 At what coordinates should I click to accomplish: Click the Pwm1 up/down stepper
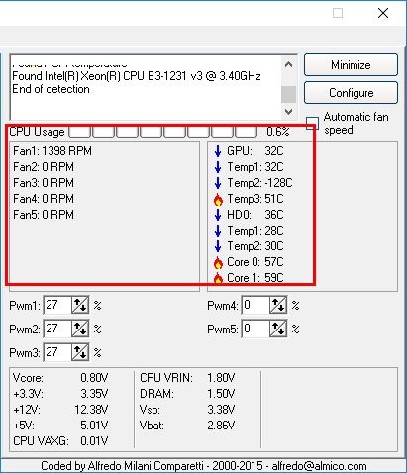(80, 305)
